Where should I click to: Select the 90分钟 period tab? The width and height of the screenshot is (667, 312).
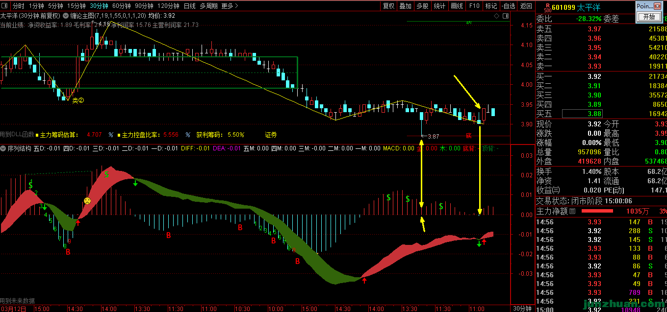tap(144, 6)
